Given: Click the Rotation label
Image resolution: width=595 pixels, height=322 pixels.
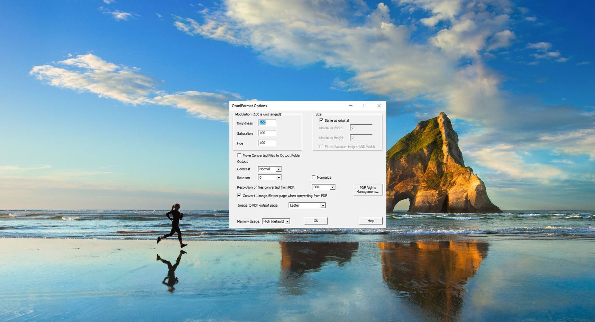Looking at the screenshot, I should coord(244,178).
